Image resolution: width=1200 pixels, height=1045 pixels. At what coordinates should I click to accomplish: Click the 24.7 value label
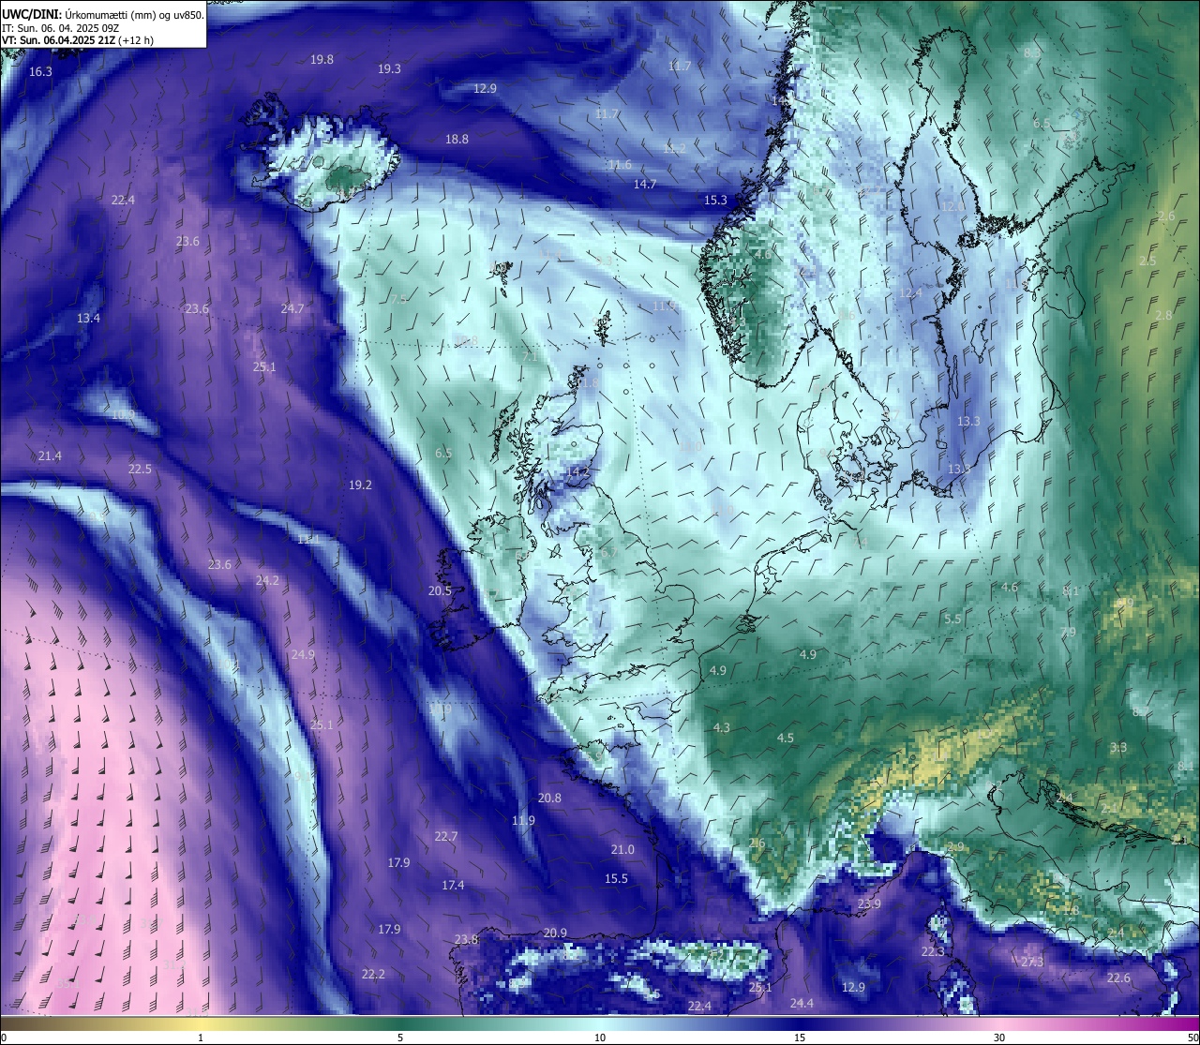pos(292,309)
